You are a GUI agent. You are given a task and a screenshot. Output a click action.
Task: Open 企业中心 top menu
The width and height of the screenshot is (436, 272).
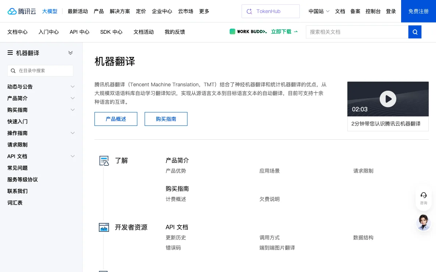pos(162,11)
